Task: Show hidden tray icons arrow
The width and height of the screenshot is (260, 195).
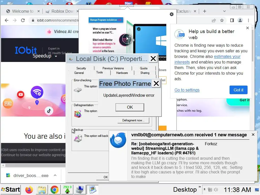Action: 204,189
